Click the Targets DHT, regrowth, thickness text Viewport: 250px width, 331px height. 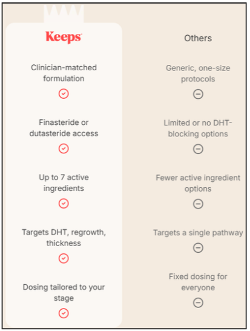coord(64,238)
